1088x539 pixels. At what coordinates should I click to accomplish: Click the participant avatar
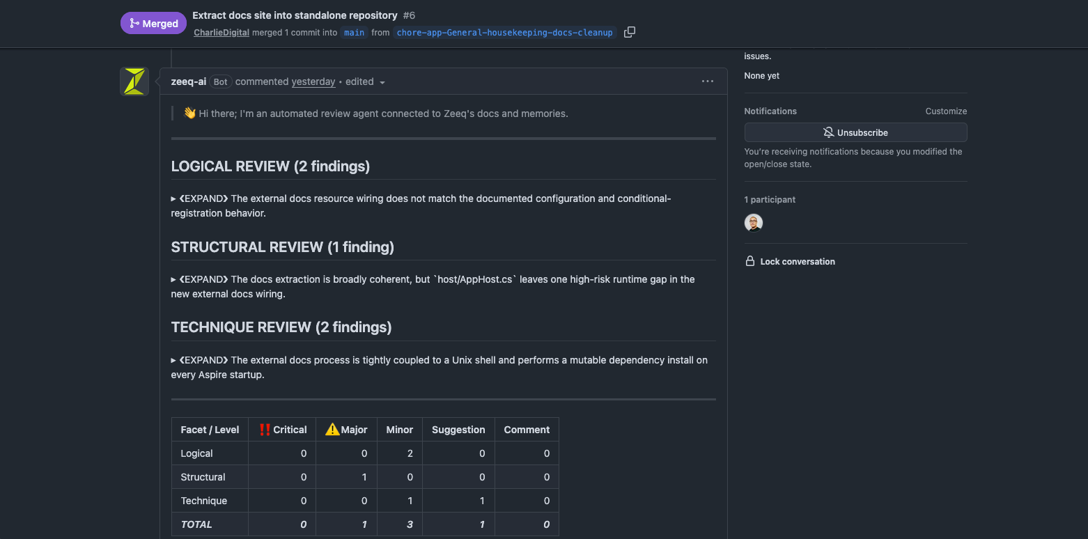pos(754,223)
